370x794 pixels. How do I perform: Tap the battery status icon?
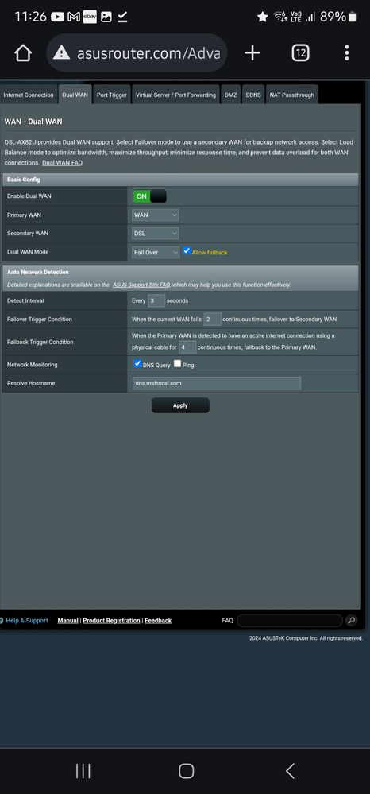(x=353, y=17)
